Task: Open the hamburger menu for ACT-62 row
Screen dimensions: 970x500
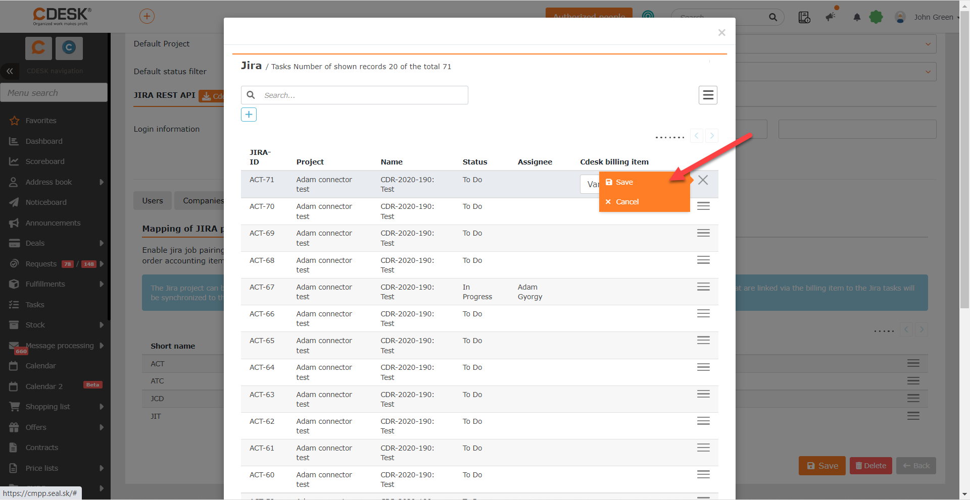Action: [703, 421]
